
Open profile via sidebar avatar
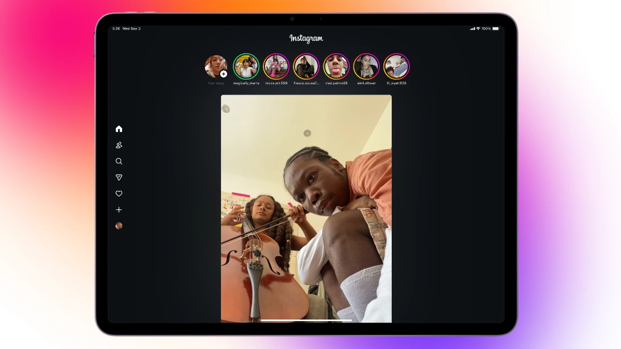(119, 226)
